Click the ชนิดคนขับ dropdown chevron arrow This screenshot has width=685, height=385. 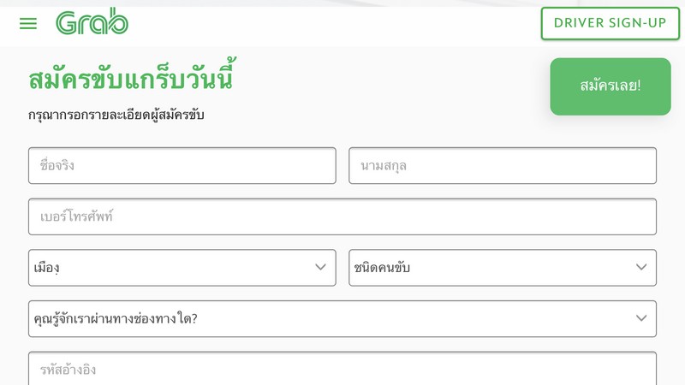coord(640,268)
